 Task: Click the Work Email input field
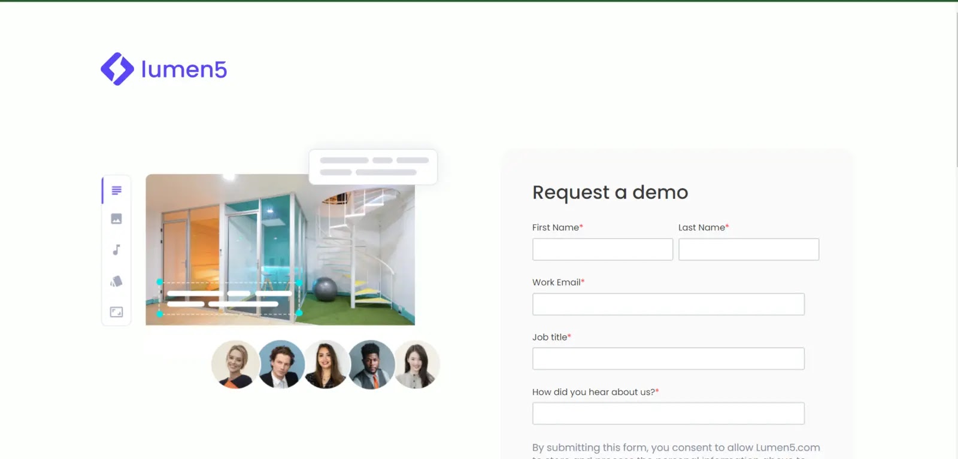[x=668, y=304]
